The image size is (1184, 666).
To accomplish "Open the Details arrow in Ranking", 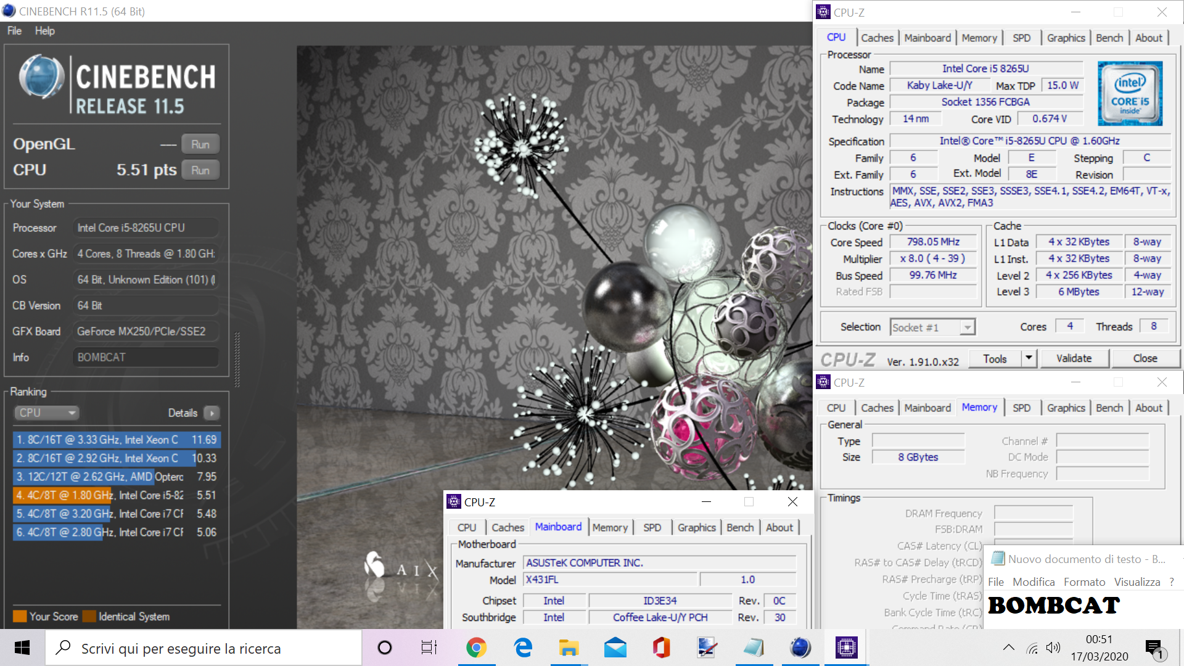I will pyautogui.click(x=212, y=413).
